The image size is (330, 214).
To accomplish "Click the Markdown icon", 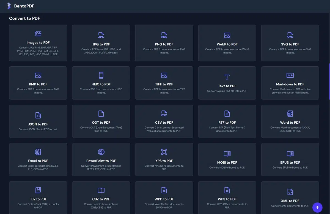I will [x=290, y=75].
